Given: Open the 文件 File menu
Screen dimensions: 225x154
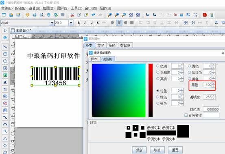Looking at the screenshot, I should click(7, 8).
